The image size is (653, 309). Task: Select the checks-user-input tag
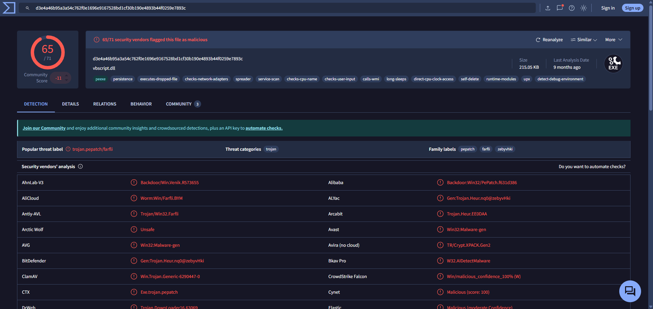pyautogui.click(x=340, y=79)
